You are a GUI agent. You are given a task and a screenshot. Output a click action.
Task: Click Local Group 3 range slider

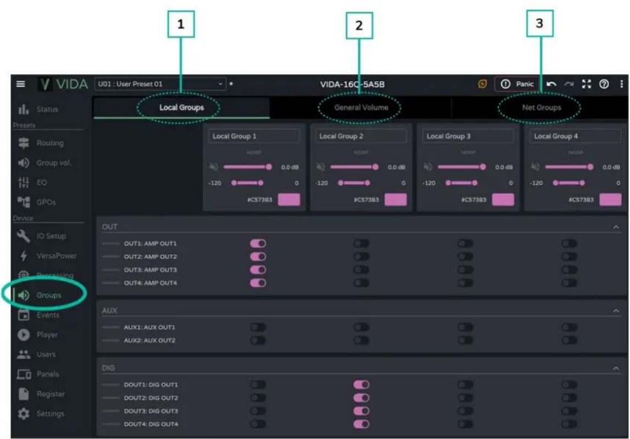pyautogui.click(x=461, y=183)
